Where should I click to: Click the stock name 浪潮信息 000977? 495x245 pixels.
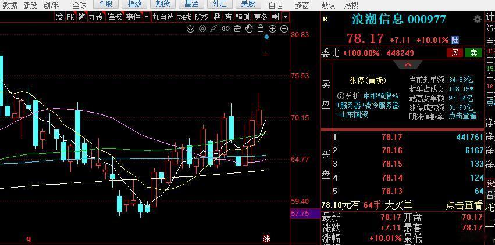coord(399,20)
